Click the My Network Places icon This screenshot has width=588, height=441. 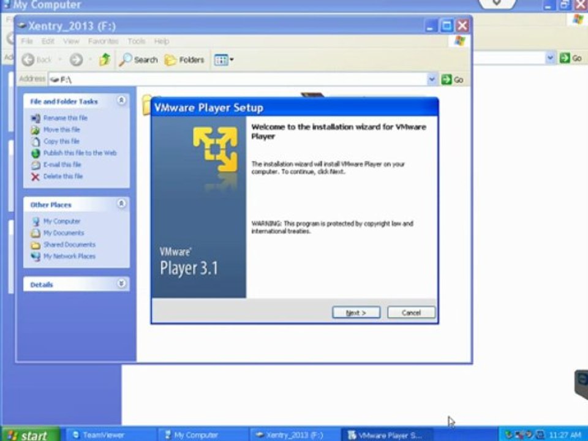click(36, 257)
